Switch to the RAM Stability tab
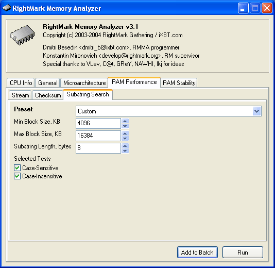This screenshot has width=275, height=268. [179, 83]
